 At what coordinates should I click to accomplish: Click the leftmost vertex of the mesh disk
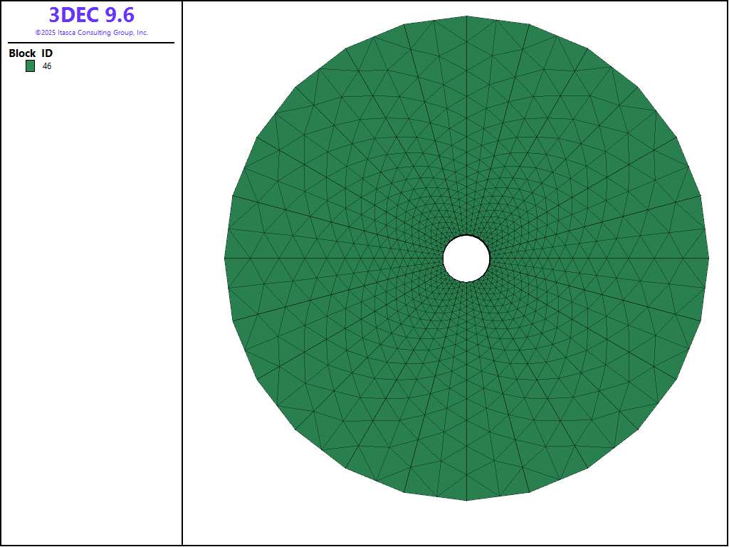224,258
